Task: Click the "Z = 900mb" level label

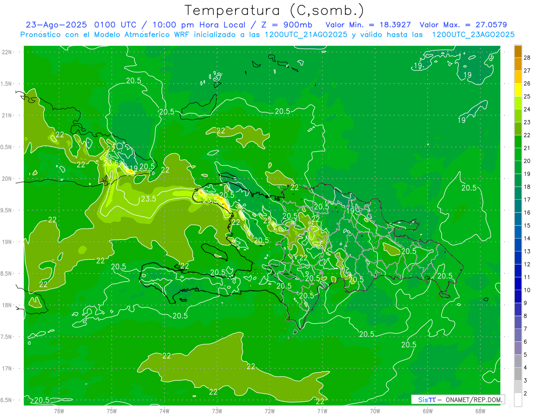Action: 287,25
